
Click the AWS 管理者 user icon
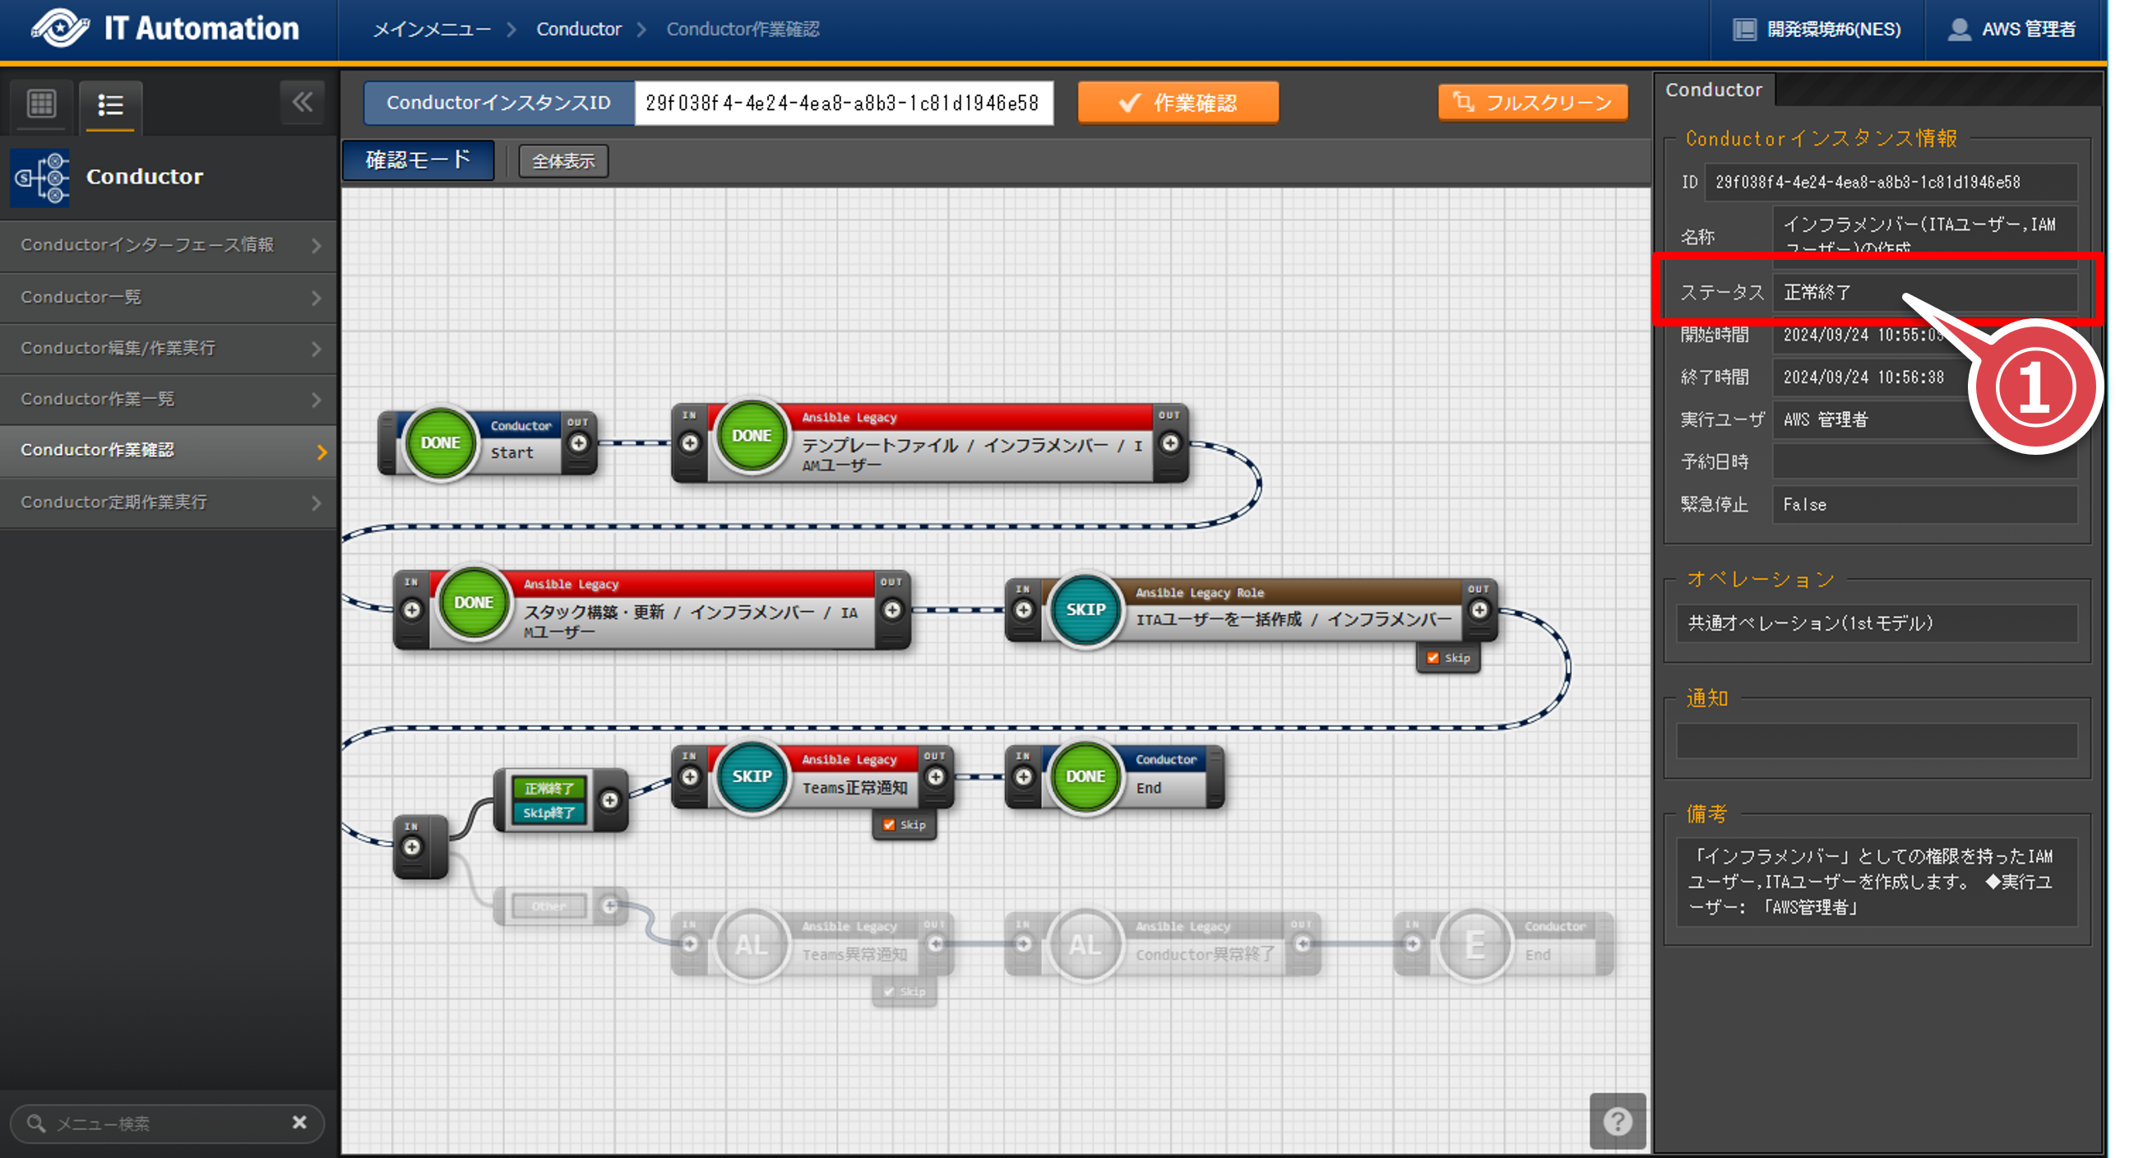[1959, 29]
